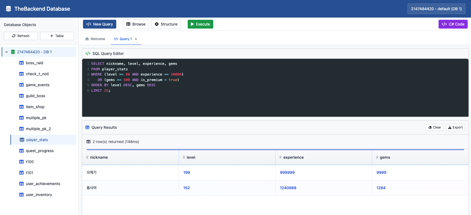Click the drag handle on the gems column
471x215 pixels.
click(x=377, y=157)
